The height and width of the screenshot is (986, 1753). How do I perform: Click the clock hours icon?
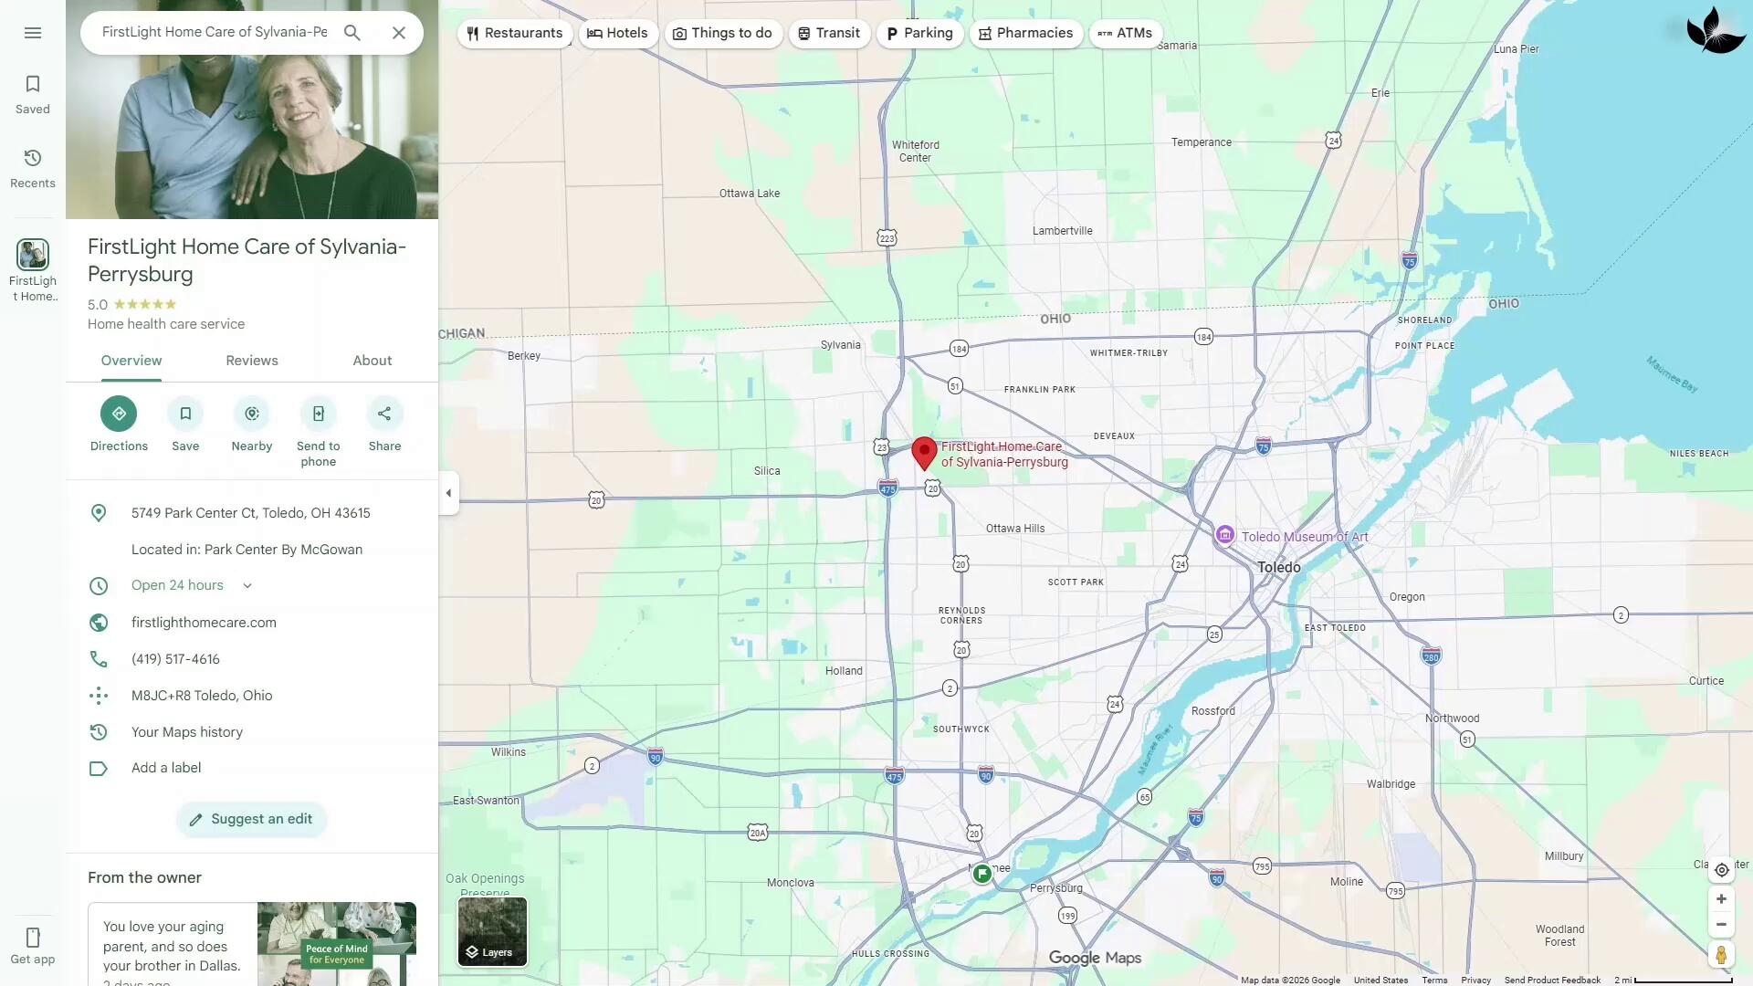[x=99, y=586]
